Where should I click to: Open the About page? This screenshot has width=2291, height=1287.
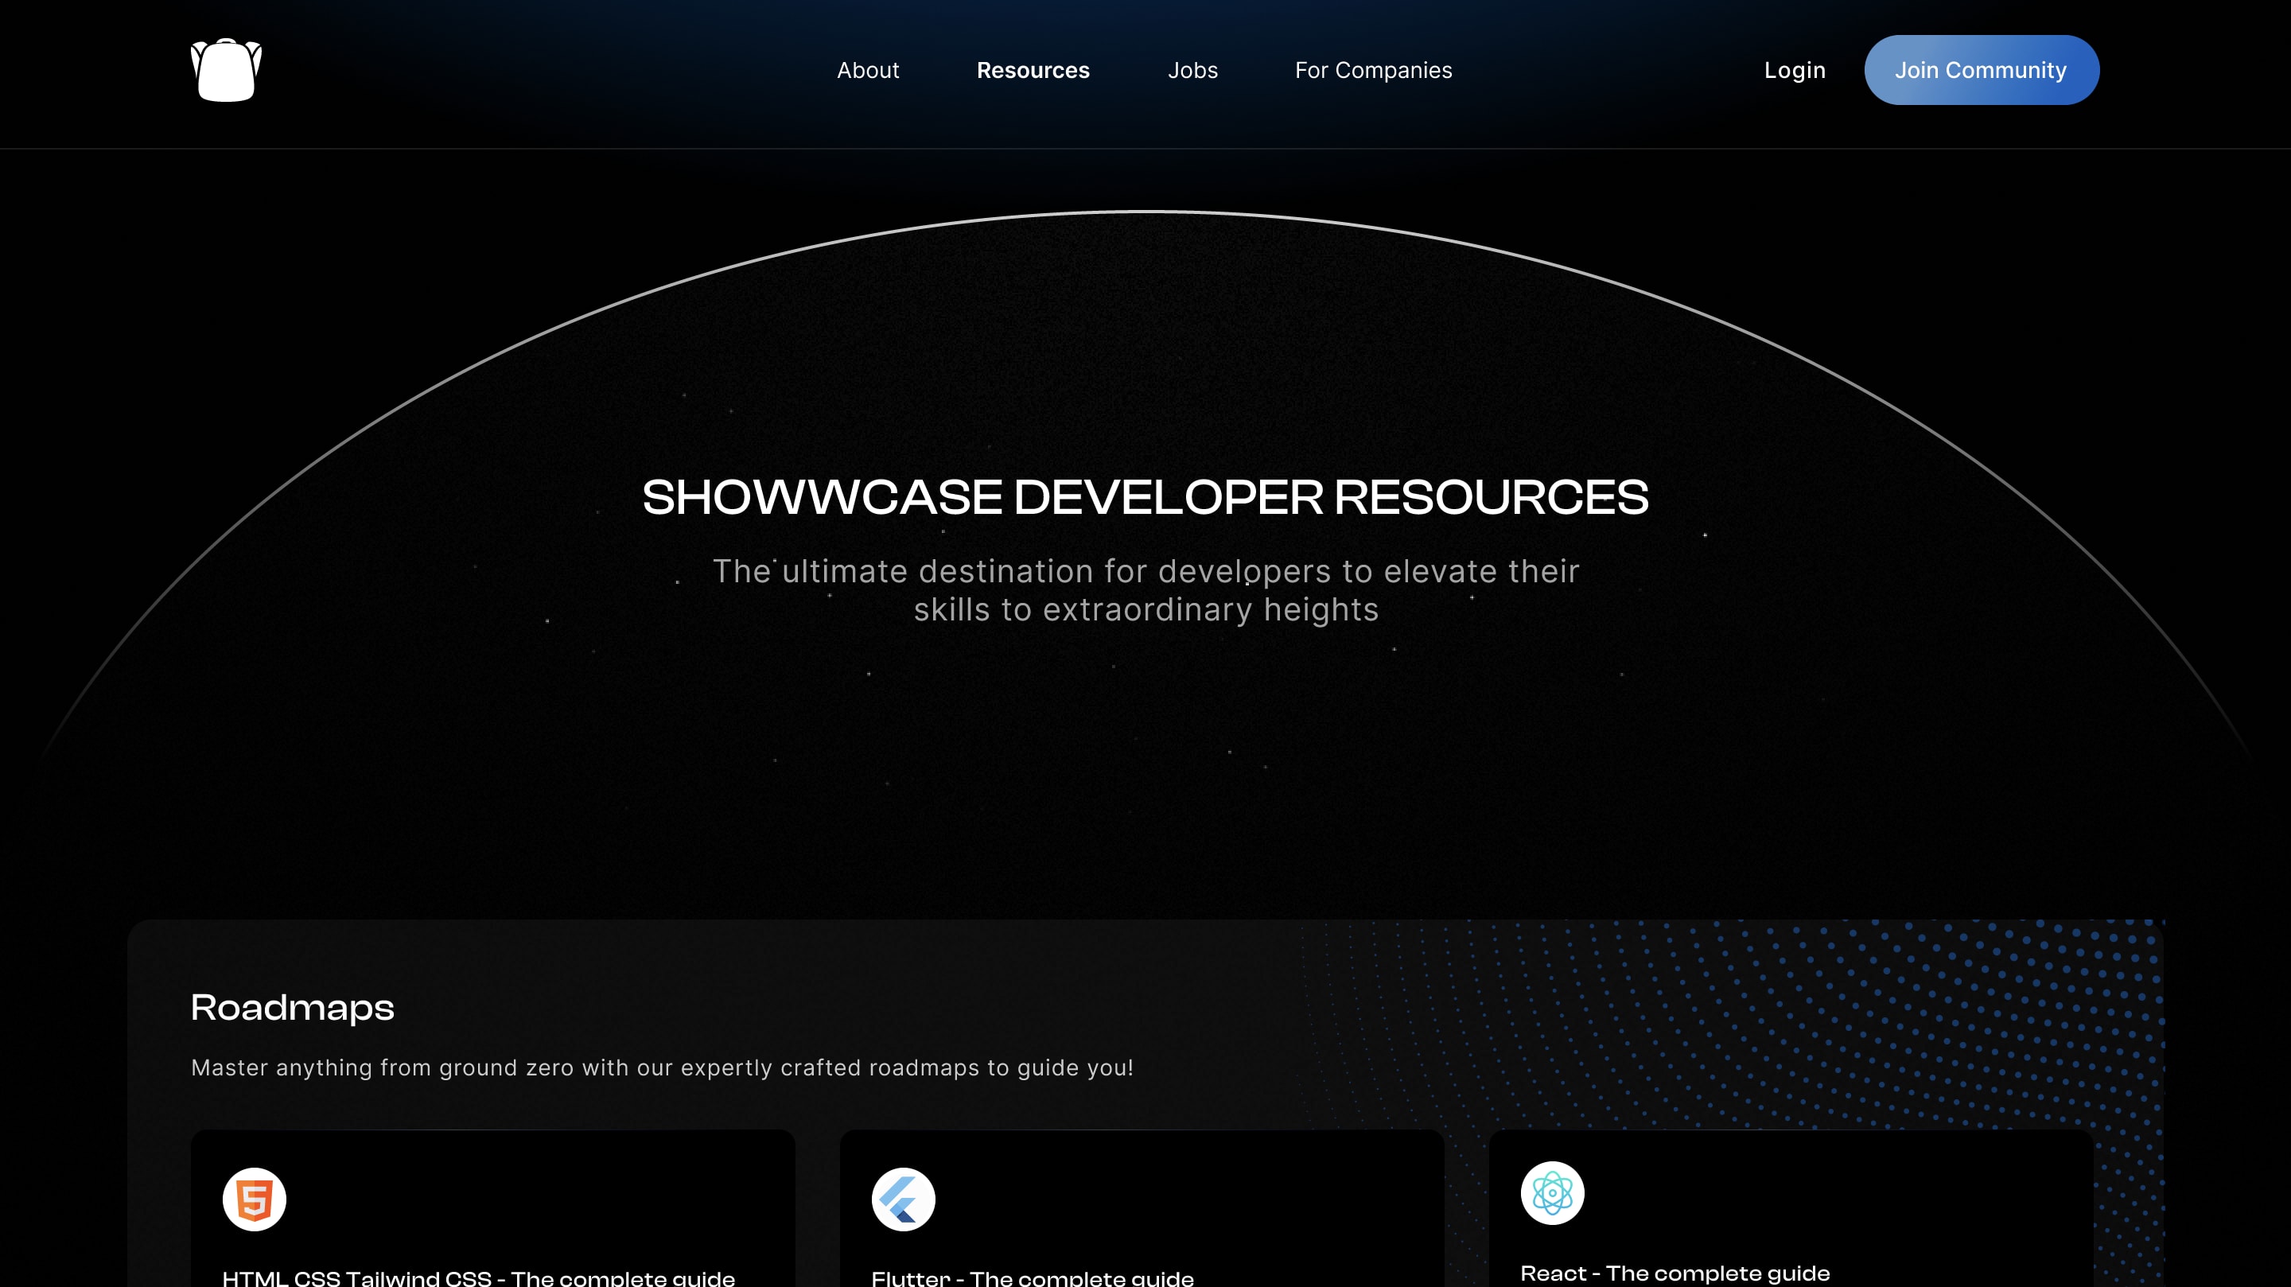pyautogui.click(x=867, y=70)
